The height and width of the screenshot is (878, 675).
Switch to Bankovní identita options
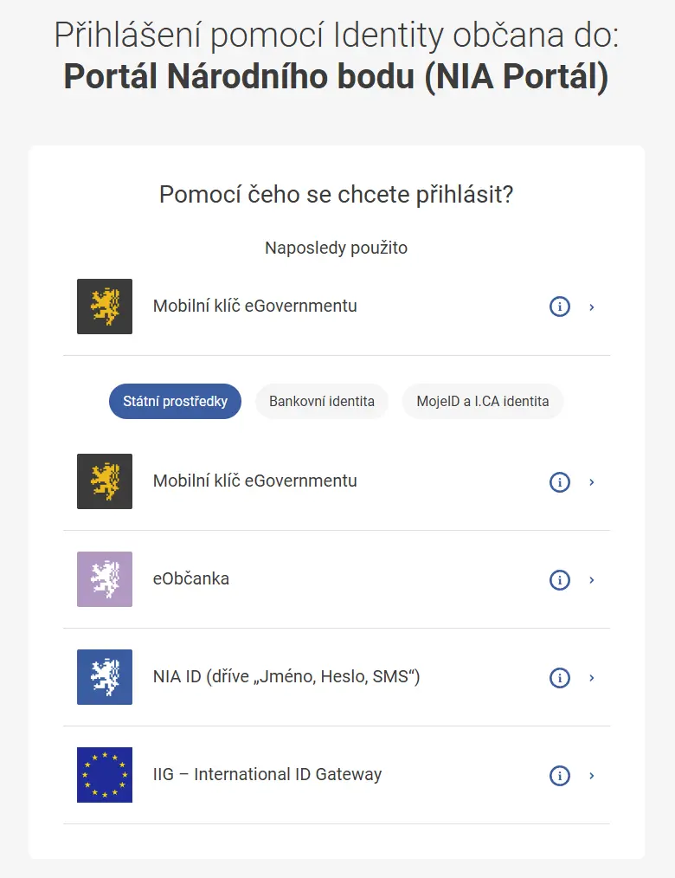[x=322, y=401]
